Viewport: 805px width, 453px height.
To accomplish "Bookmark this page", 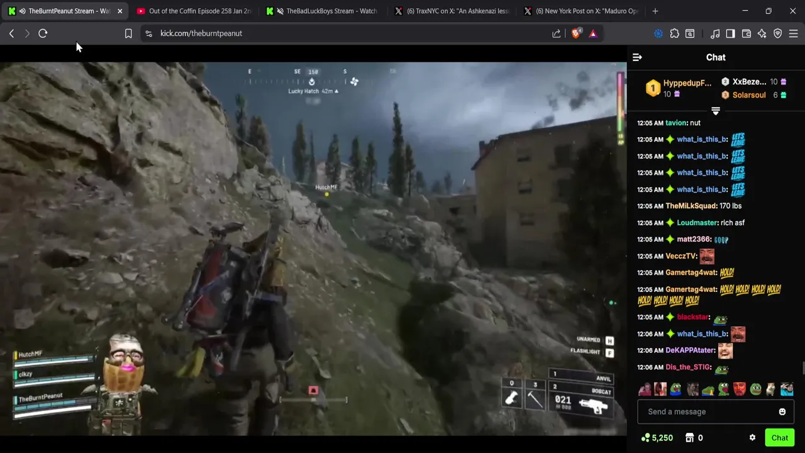I will tap(128, 33).
